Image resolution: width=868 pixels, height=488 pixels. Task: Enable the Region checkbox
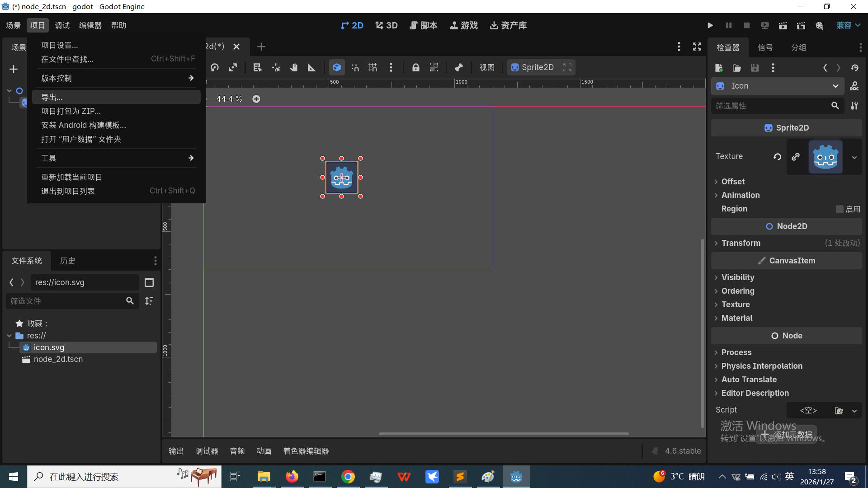840,209
